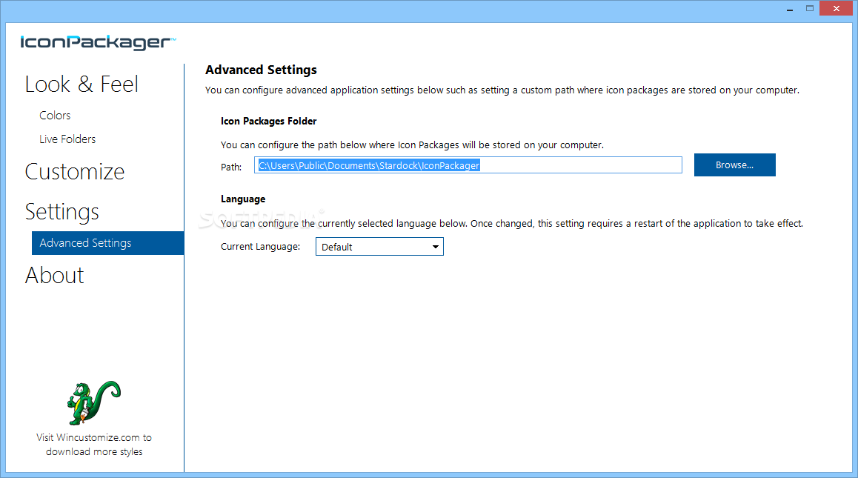Click the Path: label
The image size is (858, 478).
click(x=231, y=167)
